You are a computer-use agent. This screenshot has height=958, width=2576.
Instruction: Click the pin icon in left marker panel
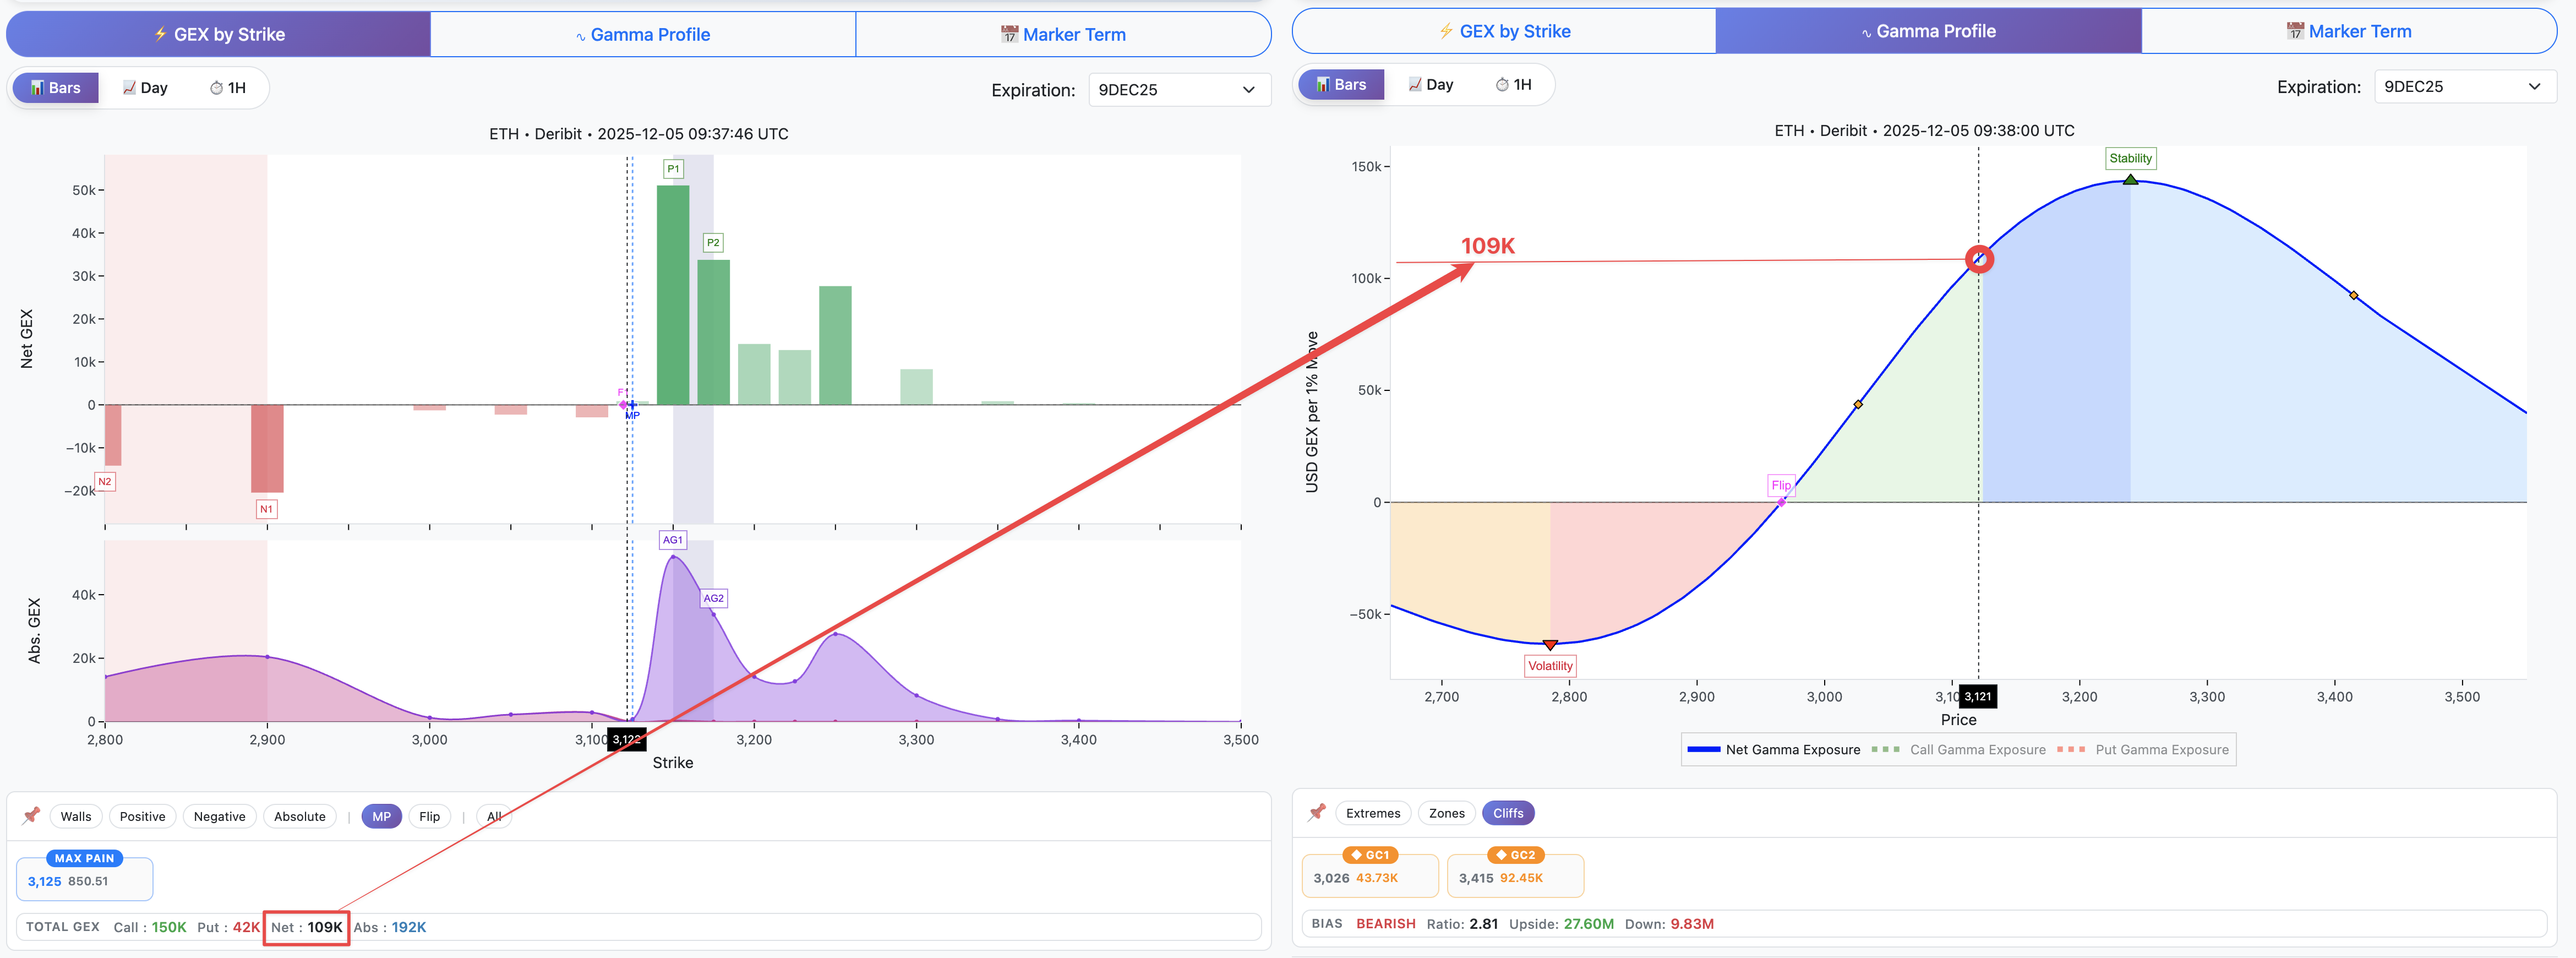(x=31, y=815)
